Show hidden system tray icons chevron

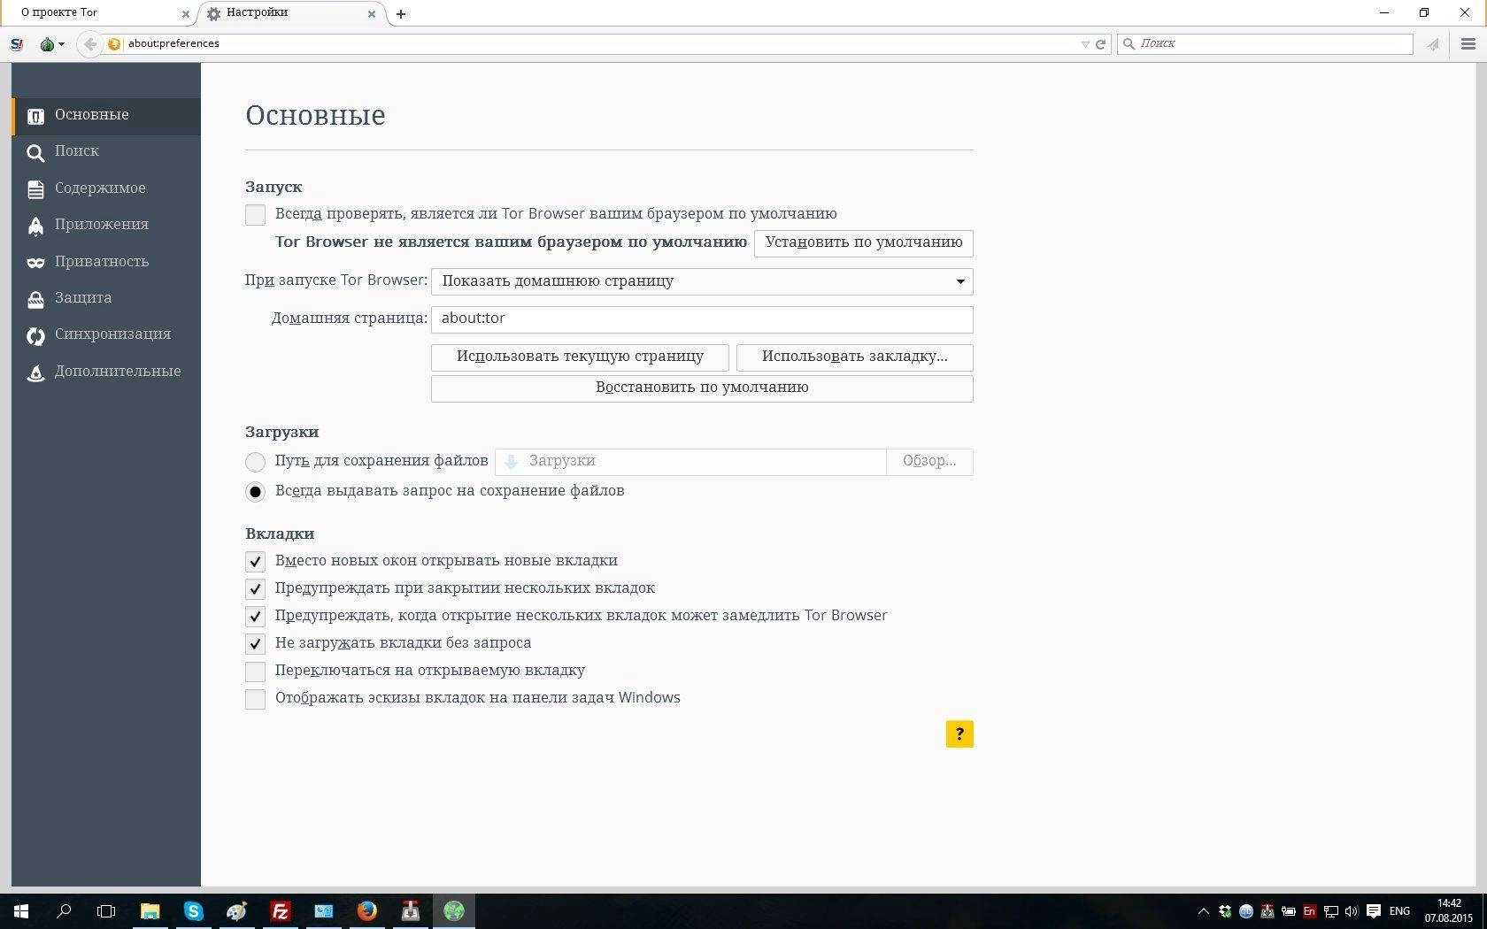pos(1203,911)
